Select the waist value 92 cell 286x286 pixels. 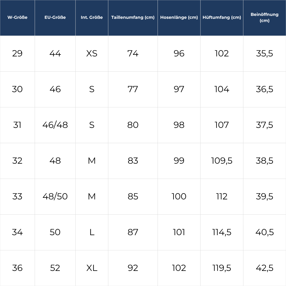tap(133, 268)
